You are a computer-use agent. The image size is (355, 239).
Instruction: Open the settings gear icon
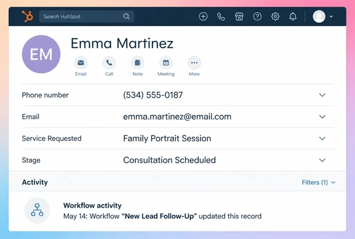pos(275,17)
